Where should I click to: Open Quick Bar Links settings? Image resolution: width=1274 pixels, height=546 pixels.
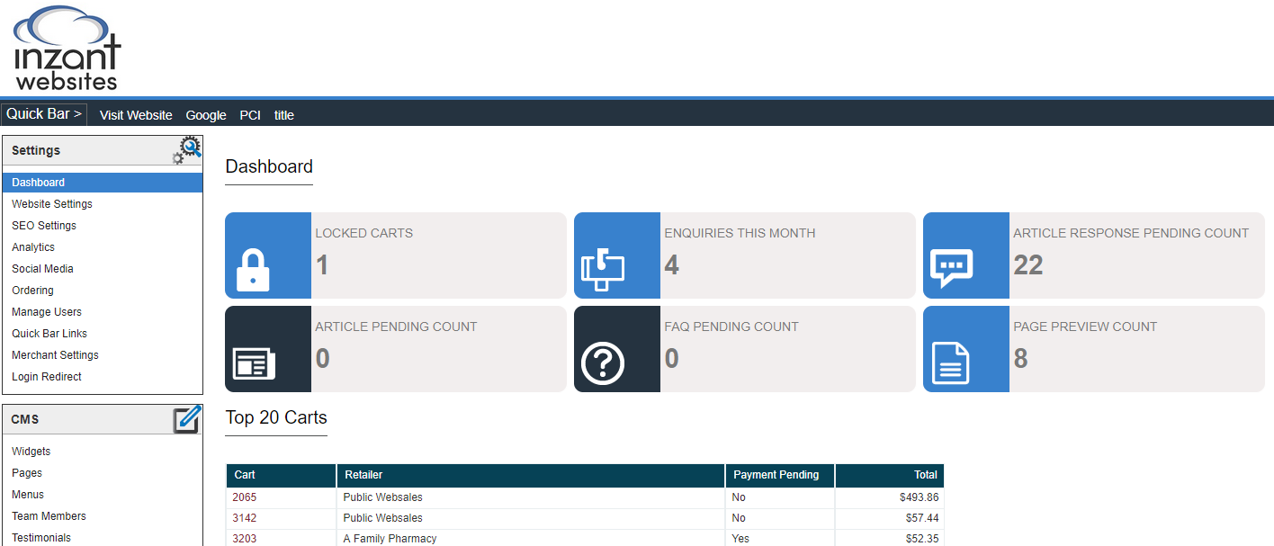coord(49,334)
